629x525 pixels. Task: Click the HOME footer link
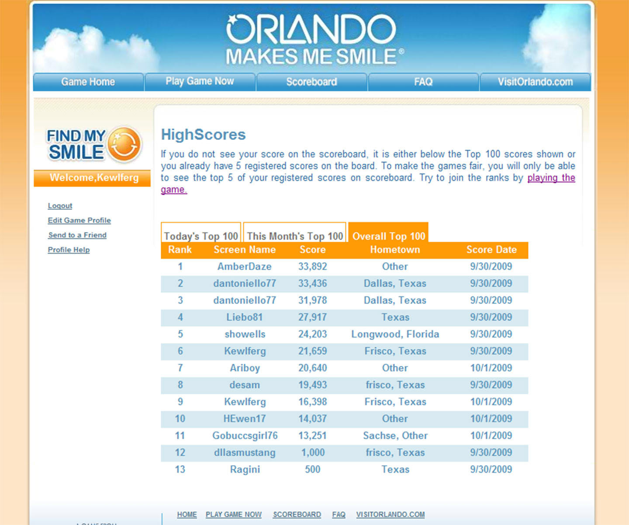[187, 515]
